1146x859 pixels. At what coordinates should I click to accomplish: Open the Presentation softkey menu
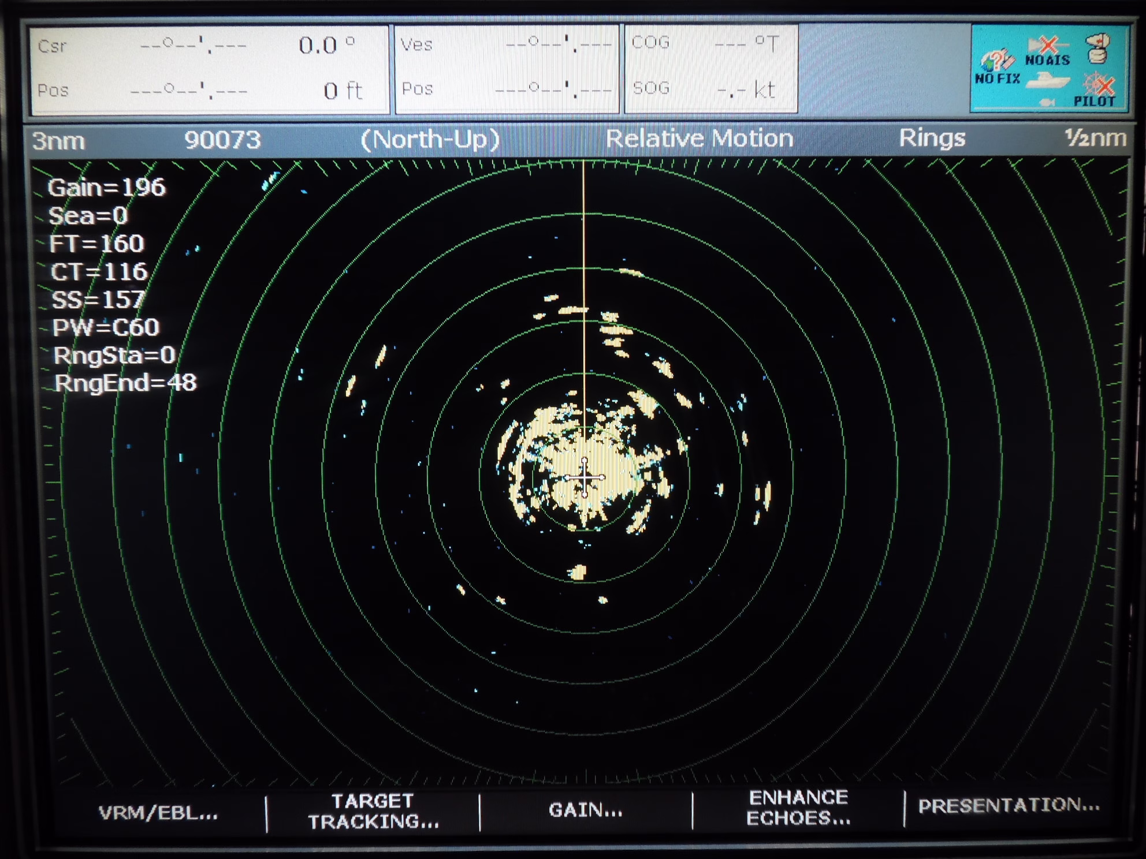click(1009, 805)
